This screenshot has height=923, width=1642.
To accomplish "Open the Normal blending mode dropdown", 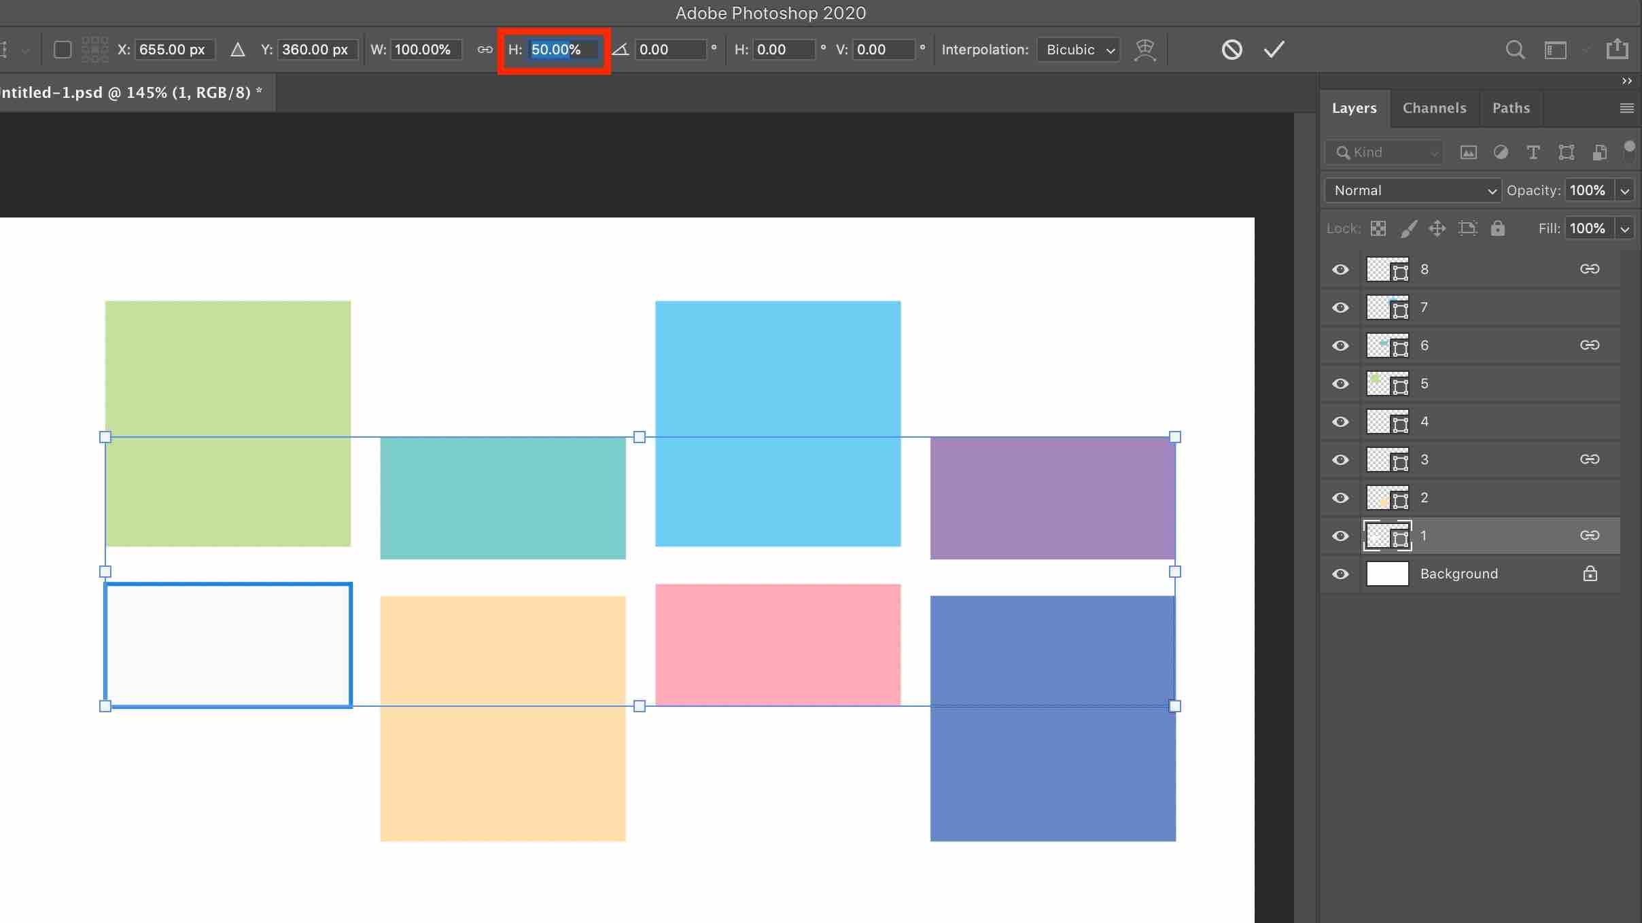I will pyautogui.click(x=1412, y=190).
